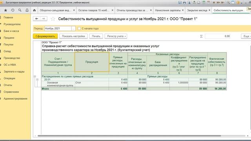Click the Forward arrow navigation button

(x=44, y=19)
